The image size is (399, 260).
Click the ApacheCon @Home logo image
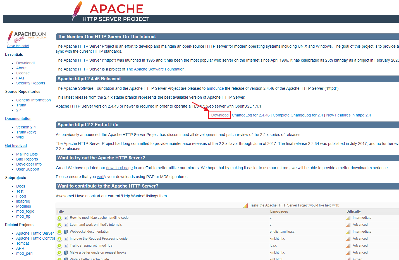(x=26, y=37)
